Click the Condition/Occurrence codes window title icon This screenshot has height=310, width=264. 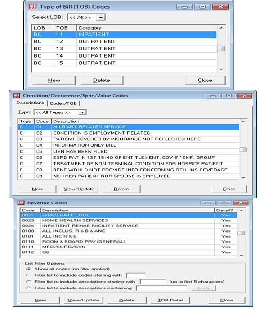point(17,95)
